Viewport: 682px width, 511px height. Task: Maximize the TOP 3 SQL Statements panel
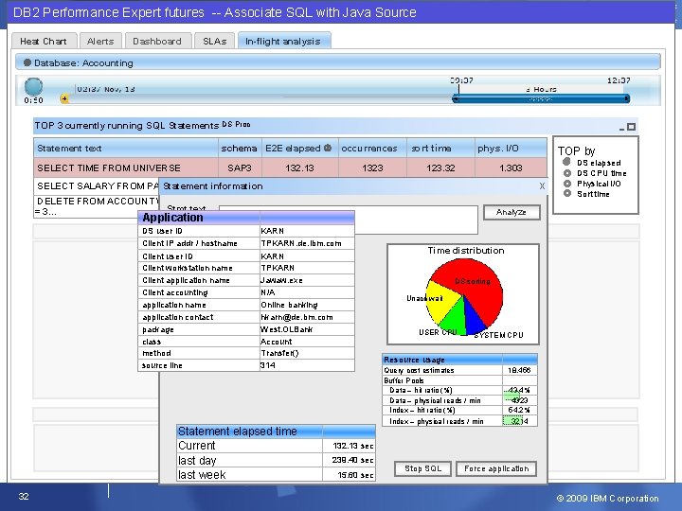point(631,127)
